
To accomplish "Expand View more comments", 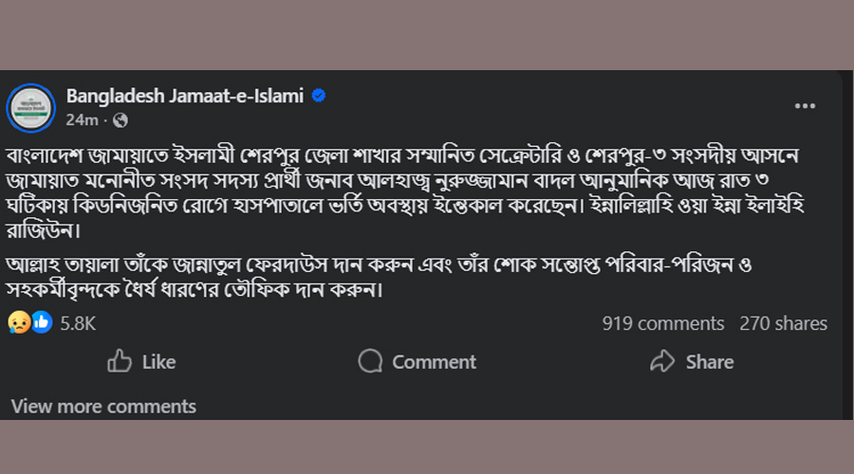I will coord(103,407).
